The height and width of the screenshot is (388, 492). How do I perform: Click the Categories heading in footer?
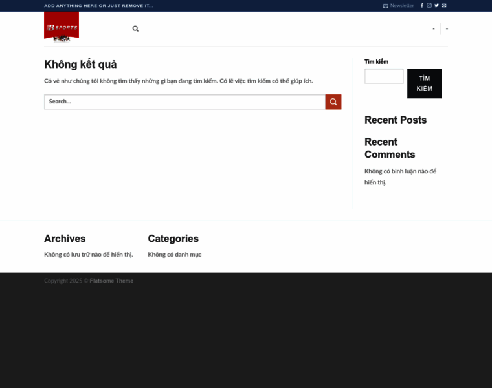tap(173, 239)
